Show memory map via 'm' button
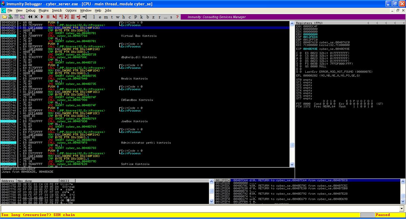Image resolution: width=406 pixels, height=219 pixels. (x=106, y=17)
